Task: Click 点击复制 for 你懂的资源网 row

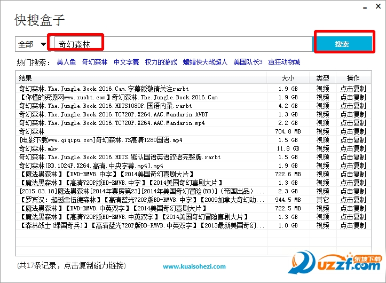Action: 353,97
